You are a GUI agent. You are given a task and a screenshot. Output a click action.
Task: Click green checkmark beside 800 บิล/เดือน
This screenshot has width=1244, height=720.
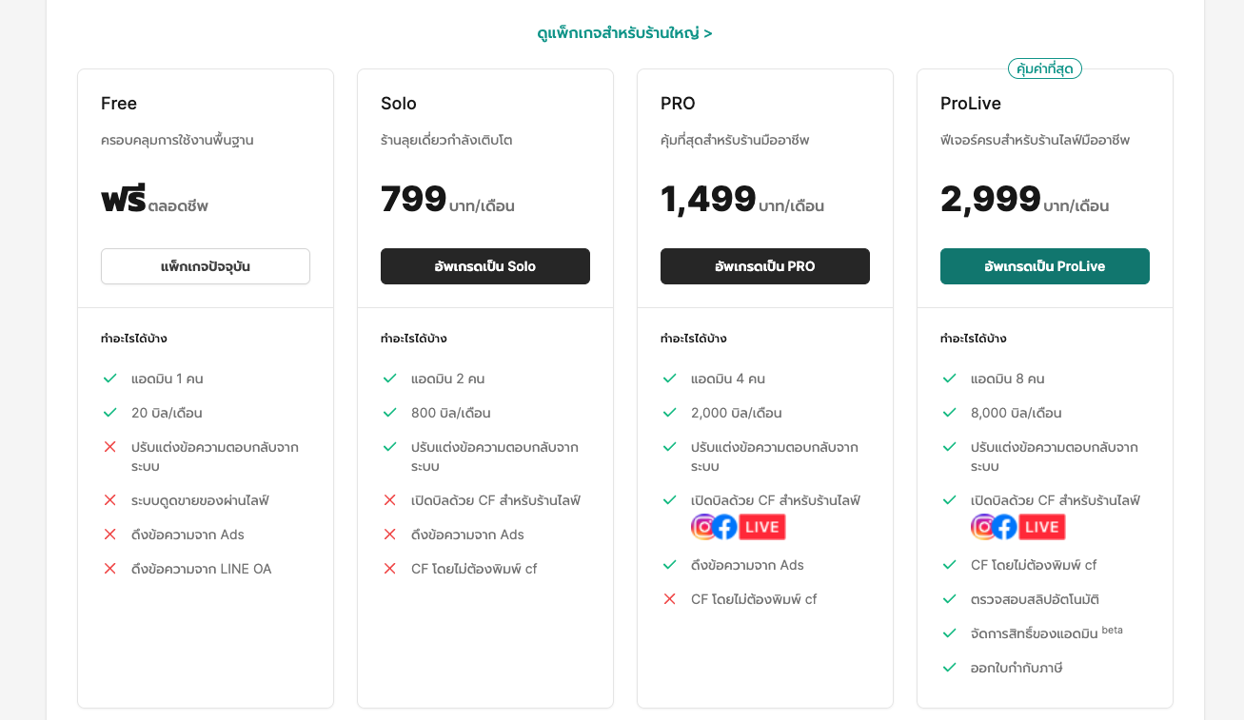389,413
